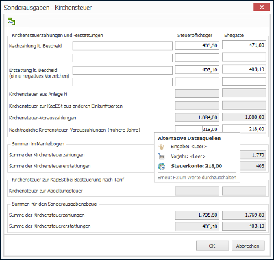This screenshot has width=274, height=260.
Task: Click the 'Steuerpflichtiger' column header
Action: click(x=195, y=36)
